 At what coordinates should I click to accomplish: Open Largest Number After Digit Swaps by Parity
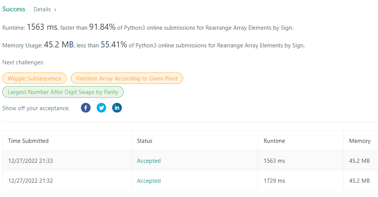click(x=63, y=92)
